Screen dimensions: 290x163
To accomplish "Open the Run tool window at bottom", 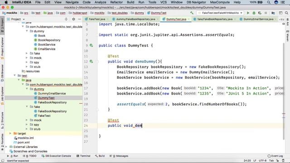I will pos(13,156).
